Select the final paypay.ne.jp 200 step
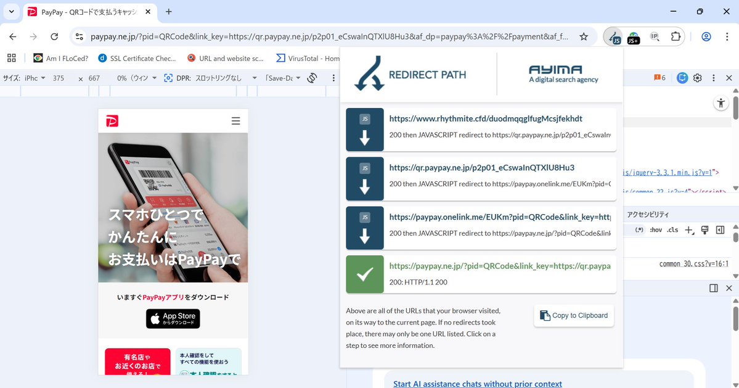Image resolution: width=739 pixels, height=388 pixels. click(x=481, y=274)
